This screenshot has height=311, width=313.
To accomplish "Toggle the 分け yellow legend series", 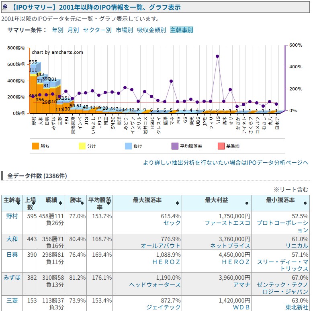I will coord(82,146).
